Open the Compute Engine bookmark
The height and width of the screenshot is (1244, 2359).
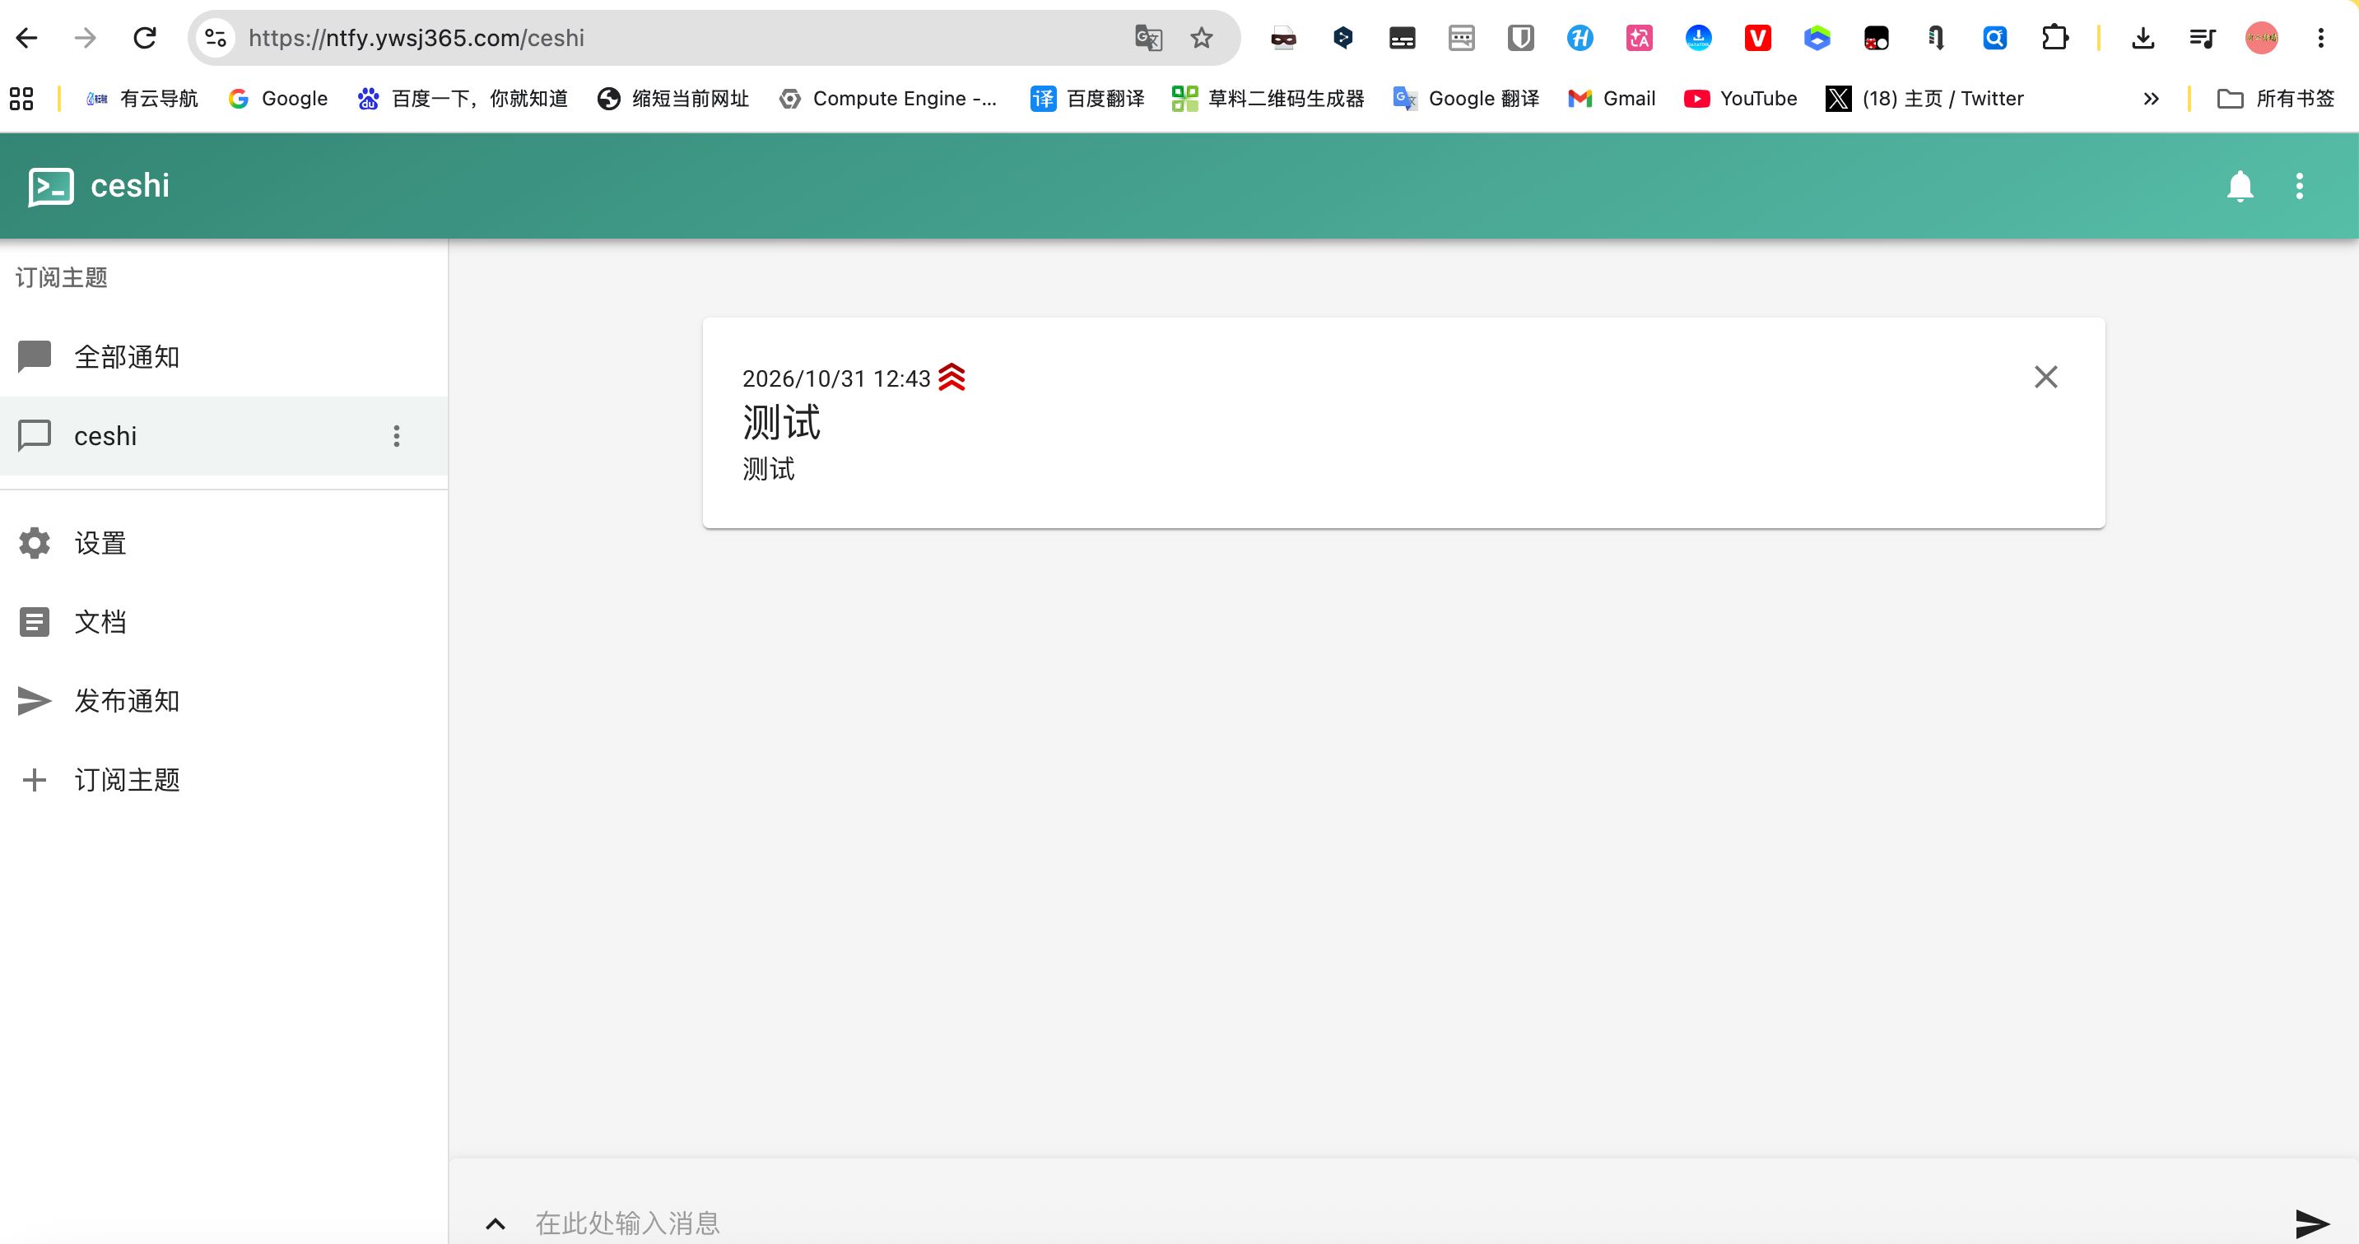tap(887, 98)
